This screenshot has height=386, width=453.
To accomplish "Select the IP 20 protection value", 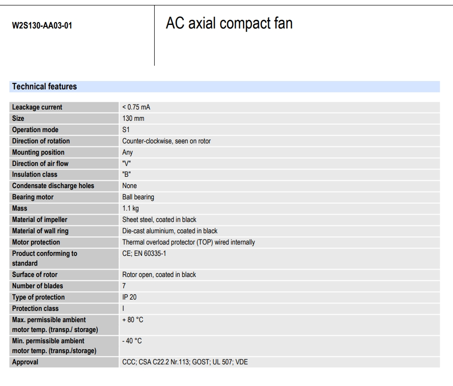I will [129, 297].
